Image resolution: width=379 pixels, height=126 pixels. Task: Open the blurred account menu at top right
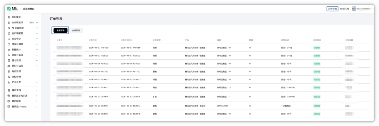361,9
